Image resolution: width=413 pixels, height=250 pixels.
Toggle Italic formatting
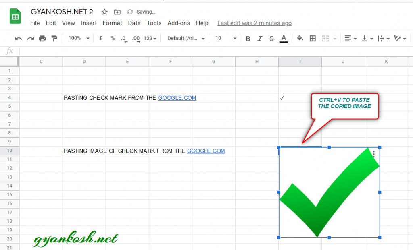(260, 39)
